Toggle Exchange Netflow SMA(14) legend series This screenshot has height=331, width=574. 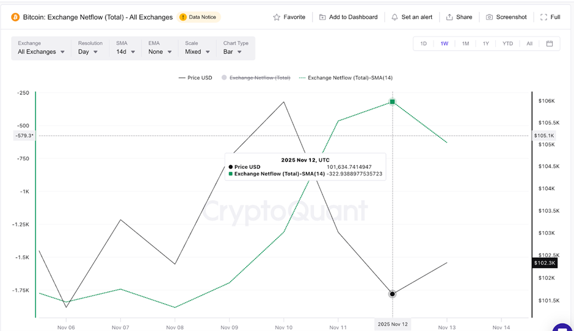click(346, 78)
